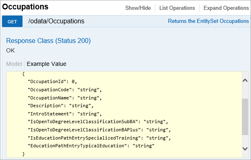Click the OccupationCode line in example
The width and height of the screenshot is (251, 160).
(65, 90)
